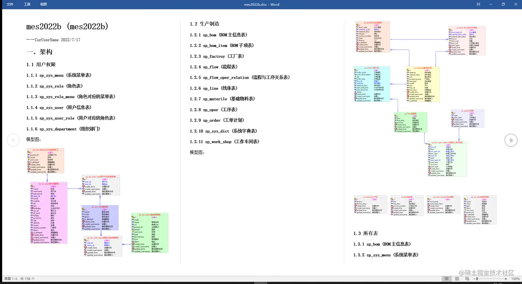522x284 pixels.
Task: Open the 工具 menu
Action: coord(27,4)
